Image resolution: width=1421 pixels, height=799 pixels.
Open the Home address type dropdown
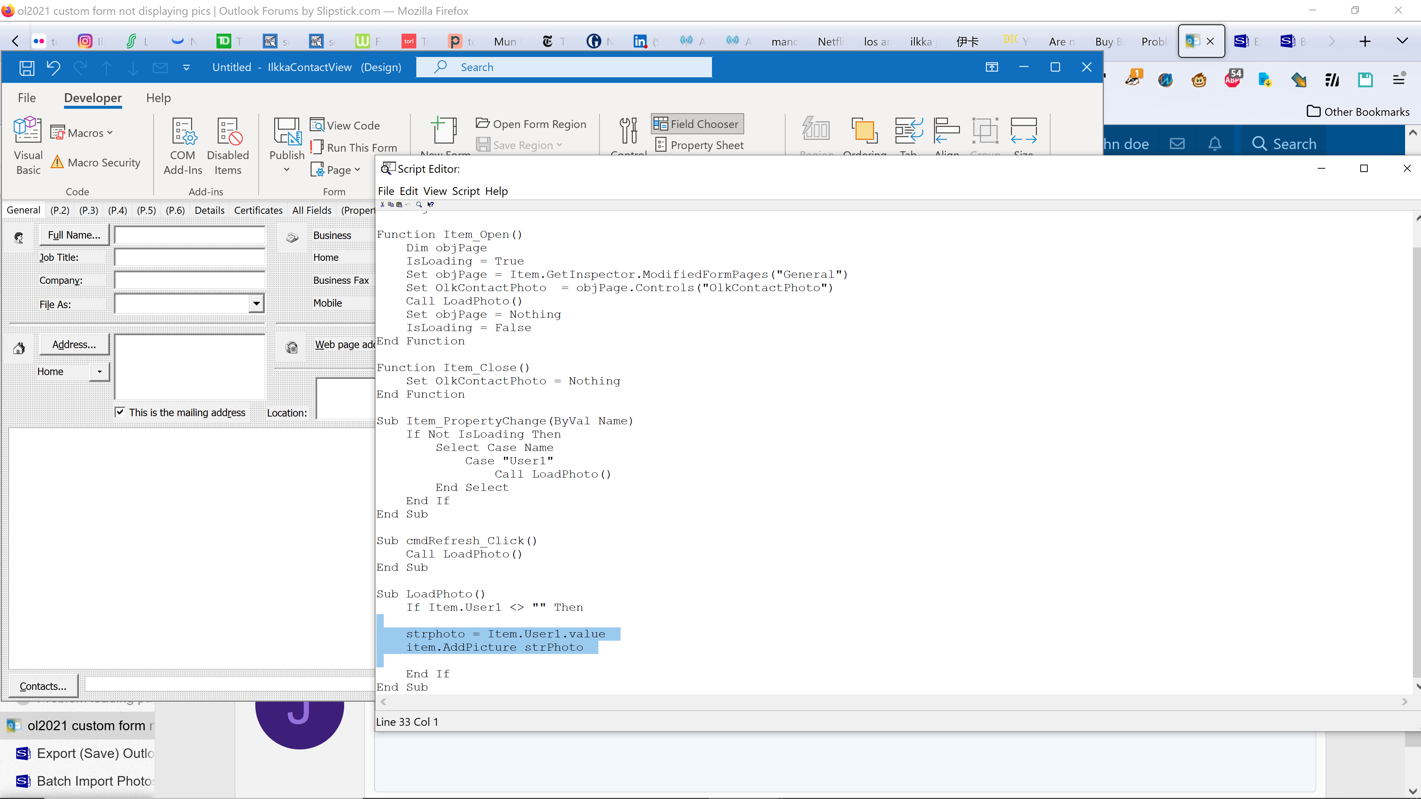tap(100, 372)
